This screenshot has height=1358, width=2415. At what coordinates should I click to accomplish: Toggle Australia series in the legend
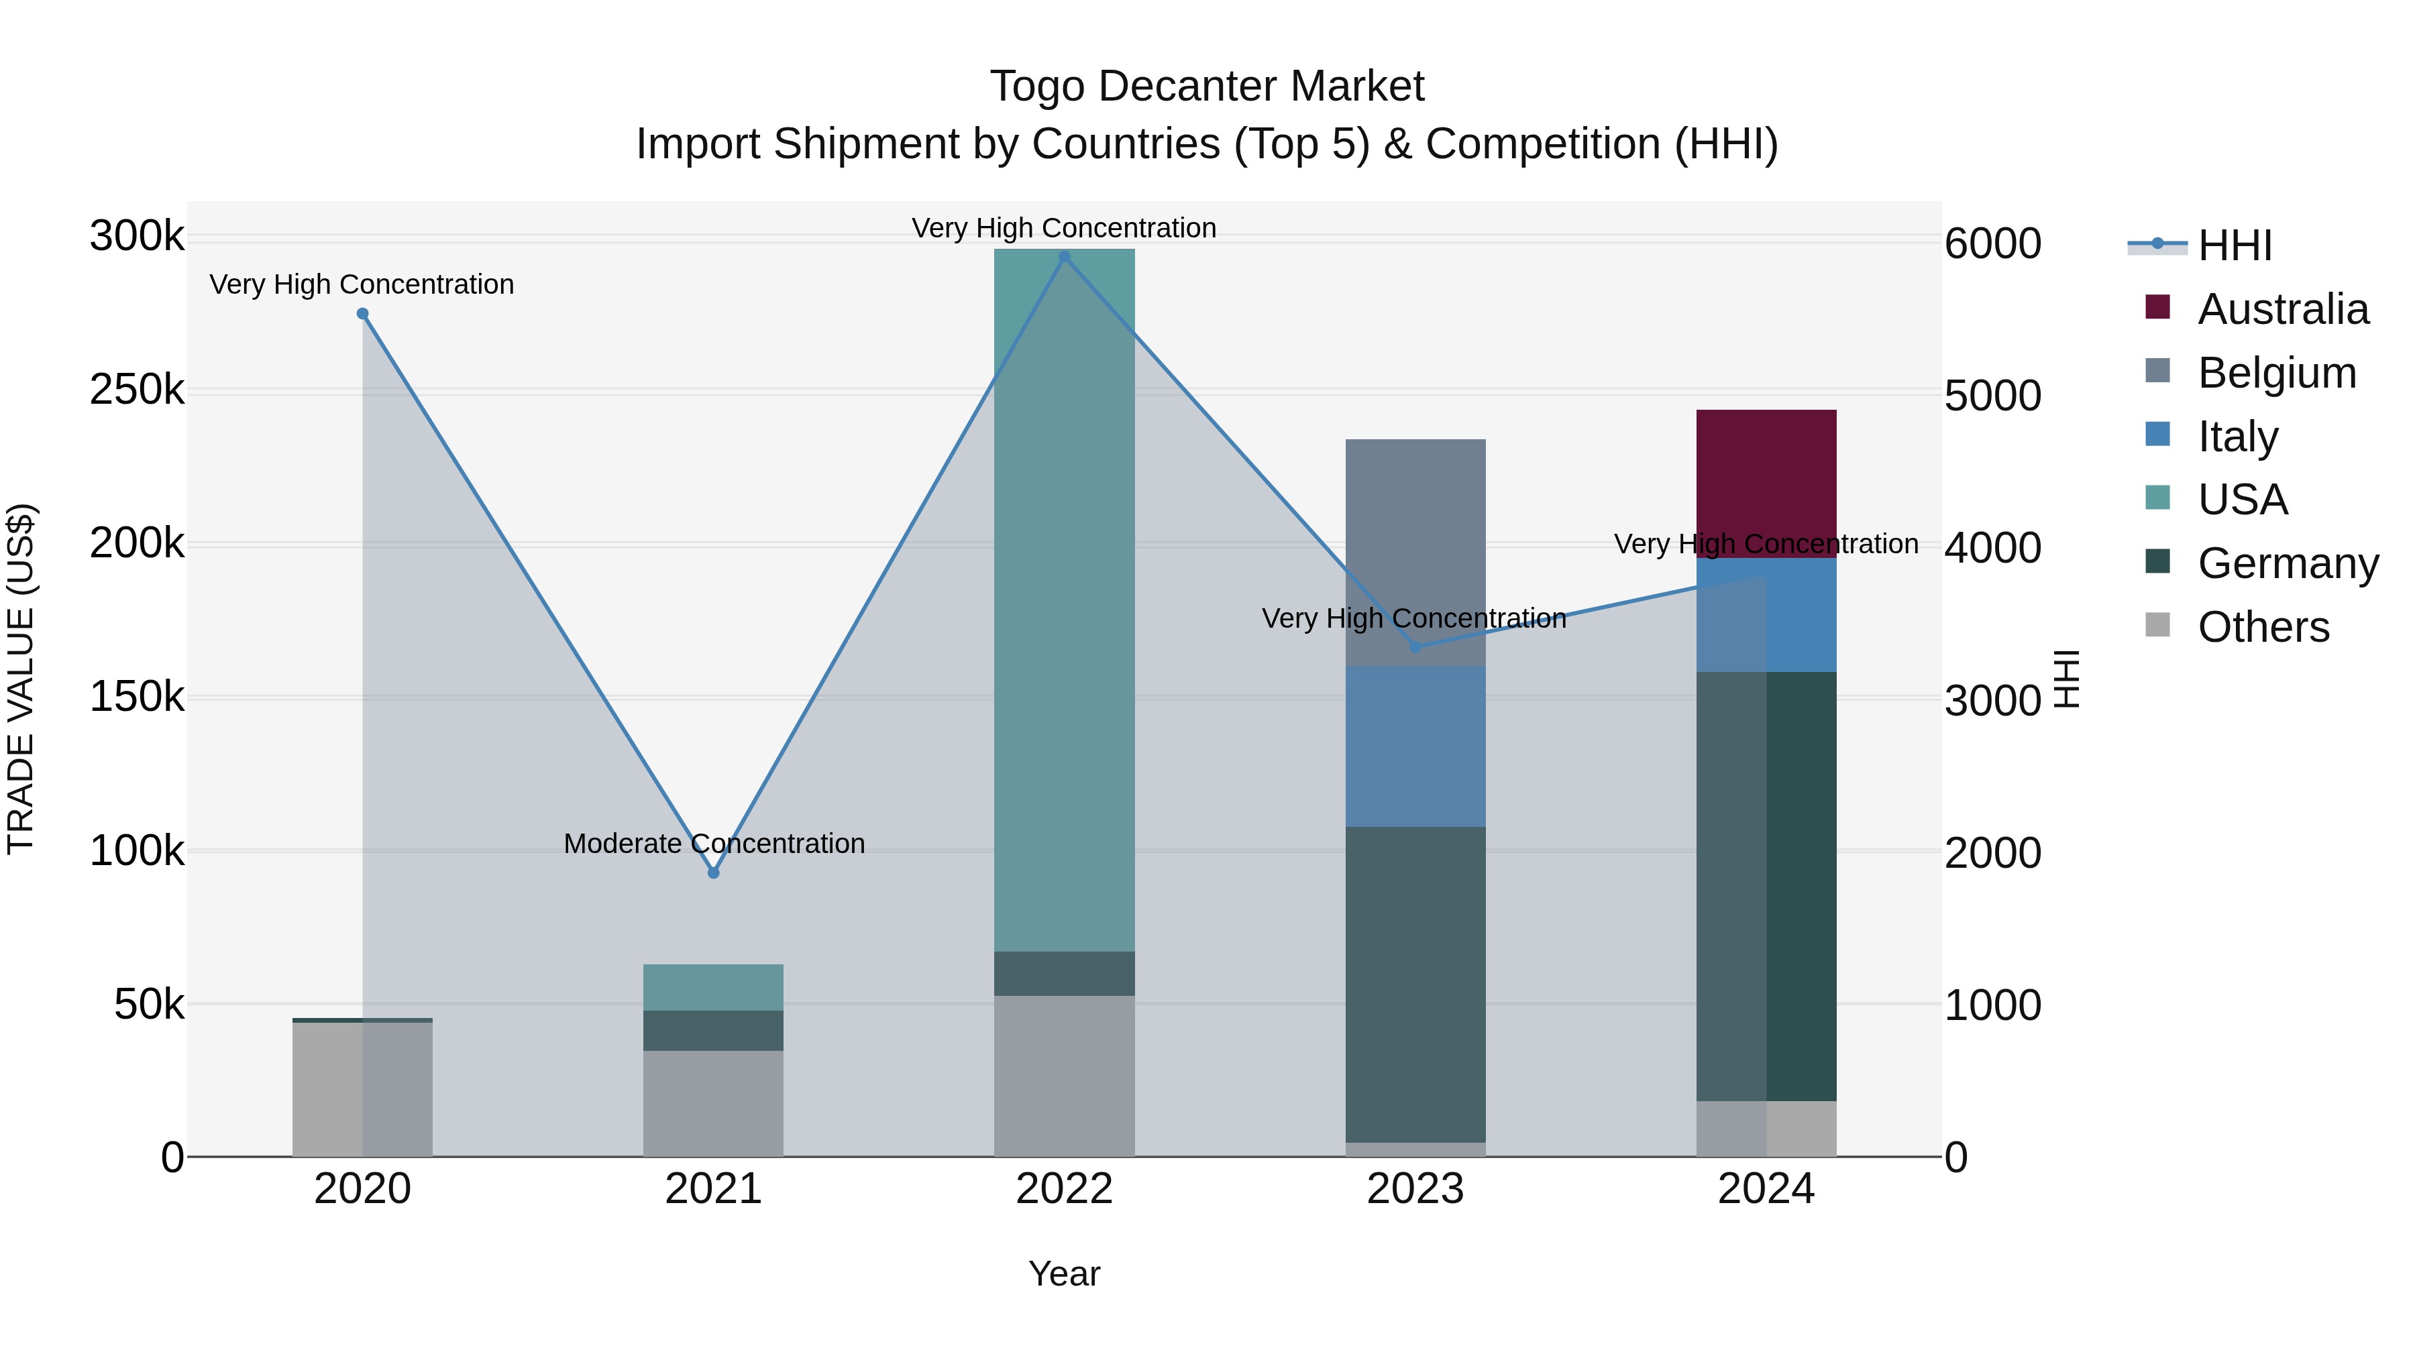pos(2257,308)
